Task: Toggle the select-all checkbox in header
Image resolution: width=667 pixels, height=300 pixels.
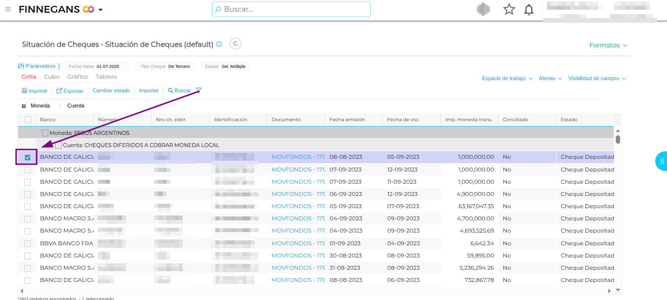Action: tap(28, 120)
